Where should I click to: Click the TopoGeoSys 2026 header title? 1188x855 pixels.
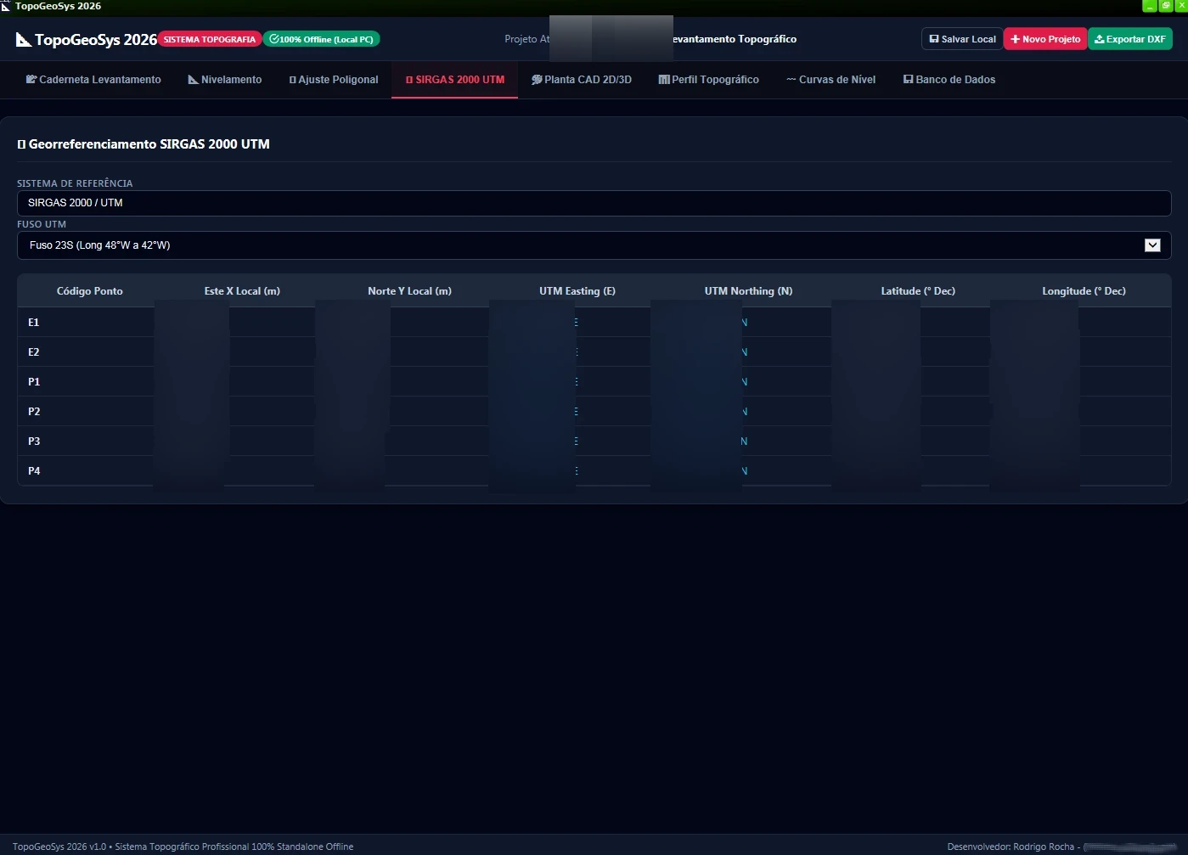click(x=96, y=40)
